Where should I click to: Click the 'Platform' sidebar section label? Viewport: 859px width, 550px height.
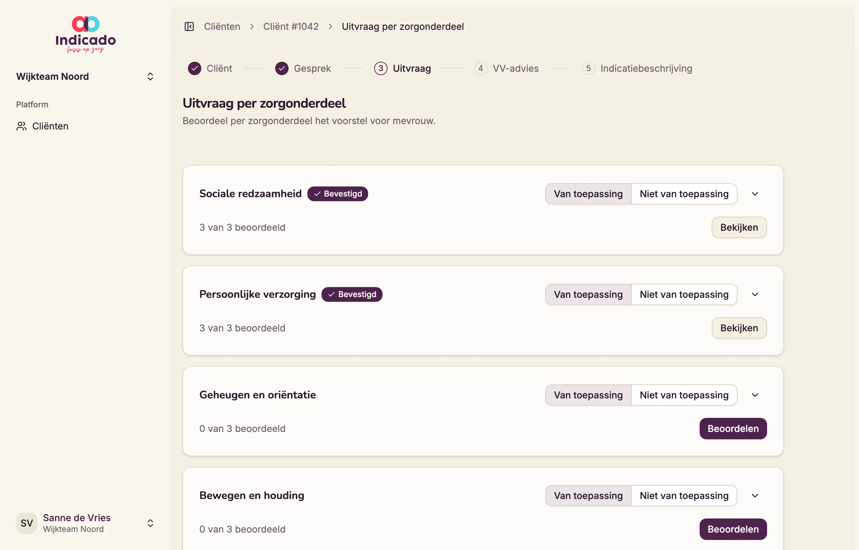tap(32, 104)
